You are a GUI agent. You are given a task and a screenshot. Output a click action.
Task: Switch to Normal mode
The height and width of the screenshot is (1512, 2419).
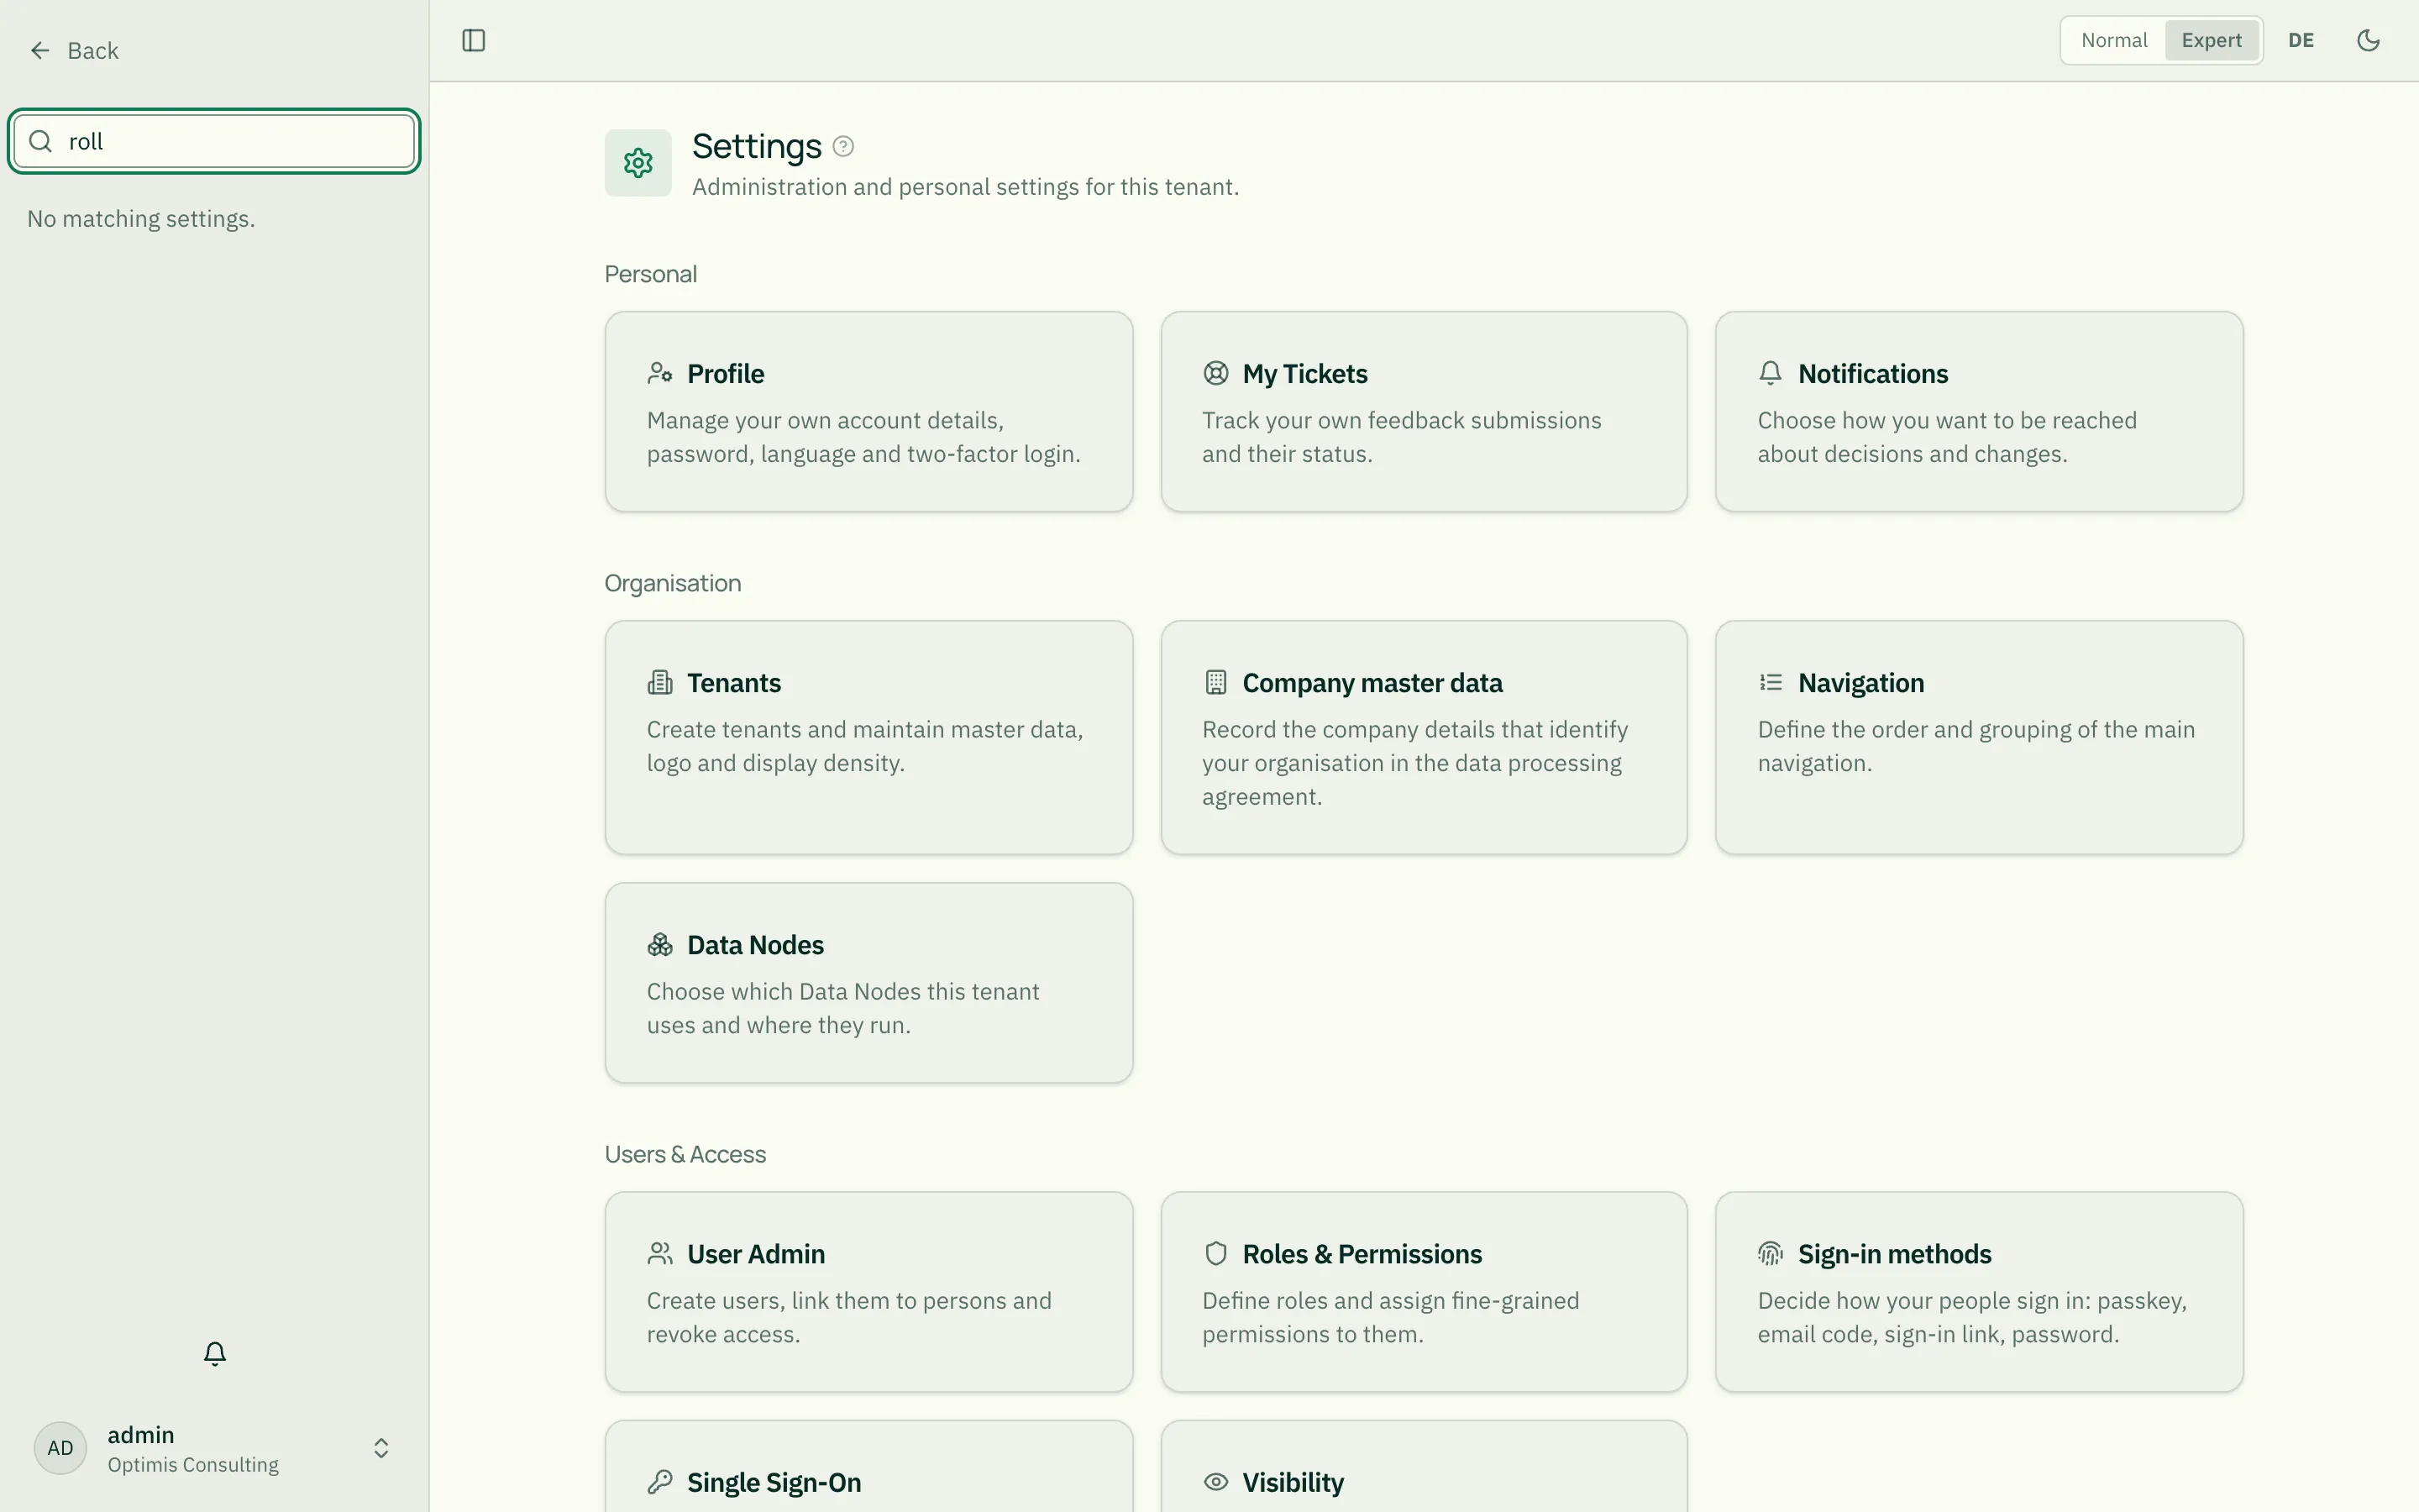[x=2114, y=41]
